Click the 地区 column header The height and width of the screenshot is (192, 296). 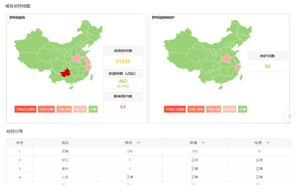(65, 143)
